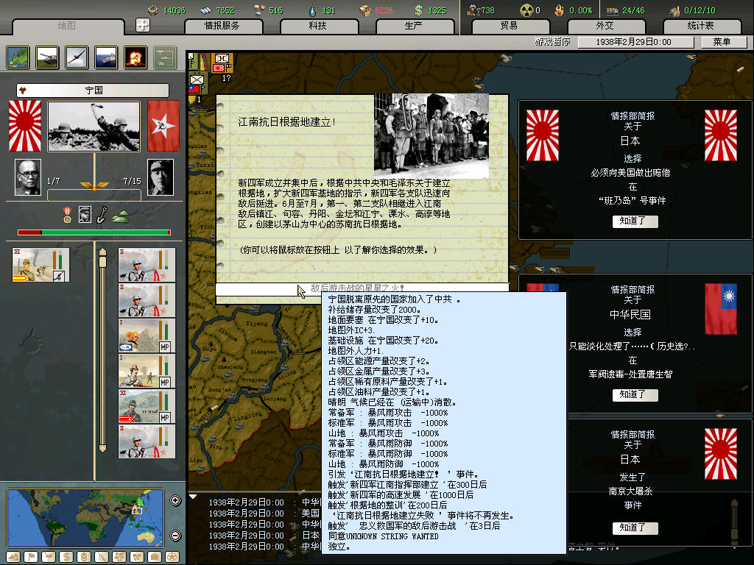Click the globe map view icon
The width and height of the screenshot is (754, 565).
click(18, 57)
